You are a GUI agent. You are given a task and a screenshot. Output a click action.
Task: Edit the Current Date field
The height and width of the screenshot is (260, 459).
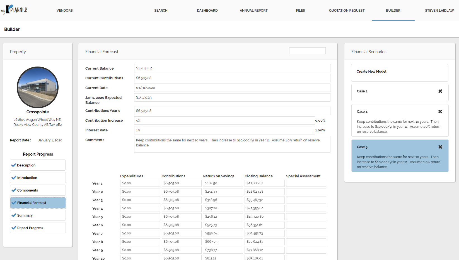(232, 88)
